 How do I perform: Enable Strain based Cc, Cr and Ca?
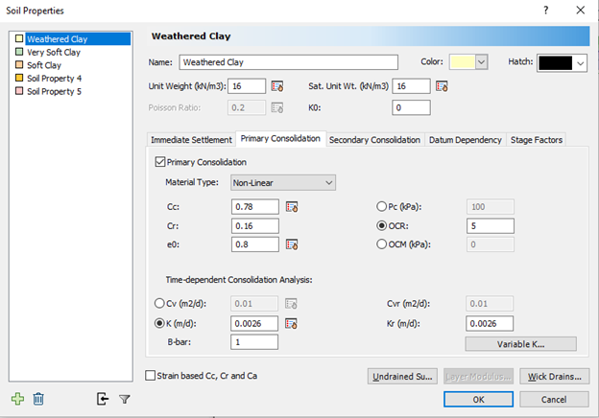[151, 376]
